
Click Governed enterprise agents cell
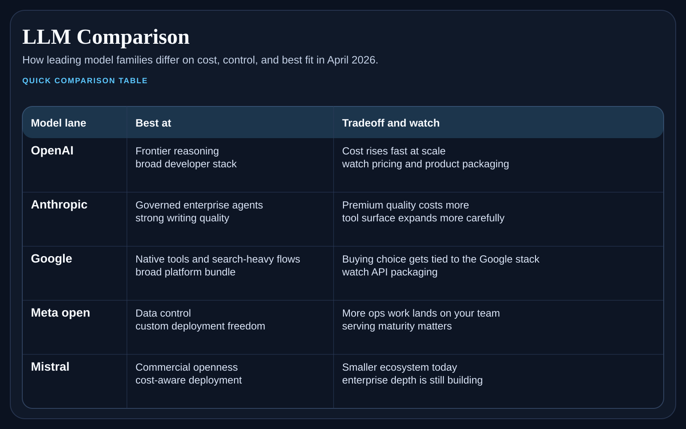click(199, 211)
